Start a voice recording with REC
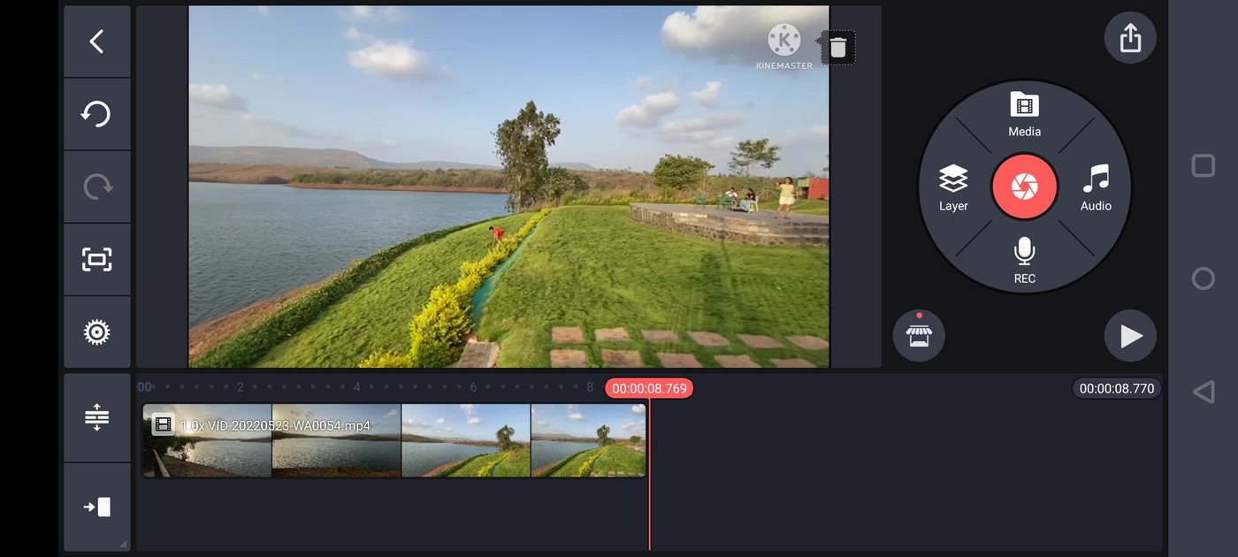Screen dimensions: 1238x557 click(x=1024, y=261)
